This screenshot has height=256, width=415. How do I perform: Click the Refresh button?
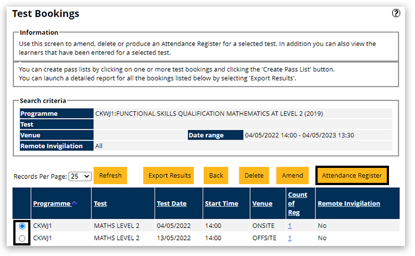110,176
